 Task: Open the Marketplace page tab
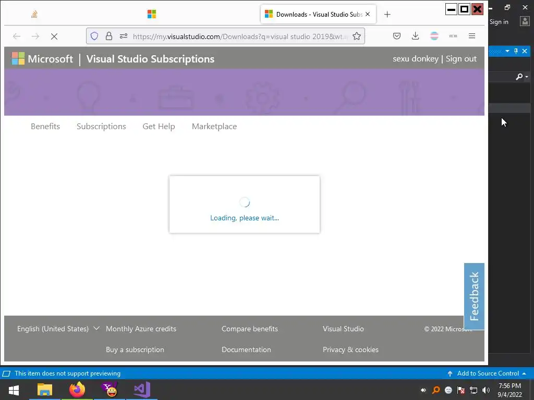pyautogui.click(x=214, y=127)
